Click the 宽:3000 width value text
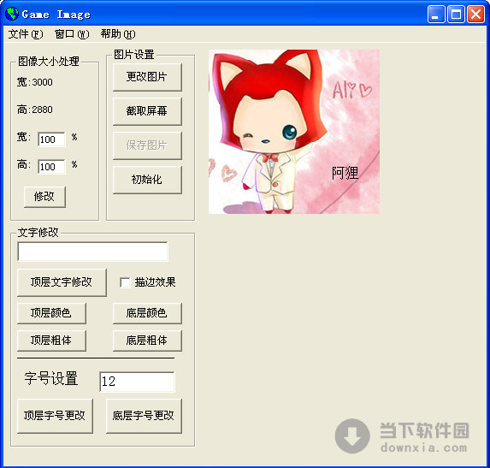Image resolution: width=490 pixels, height=468 pixels. [x=35, y=82]
